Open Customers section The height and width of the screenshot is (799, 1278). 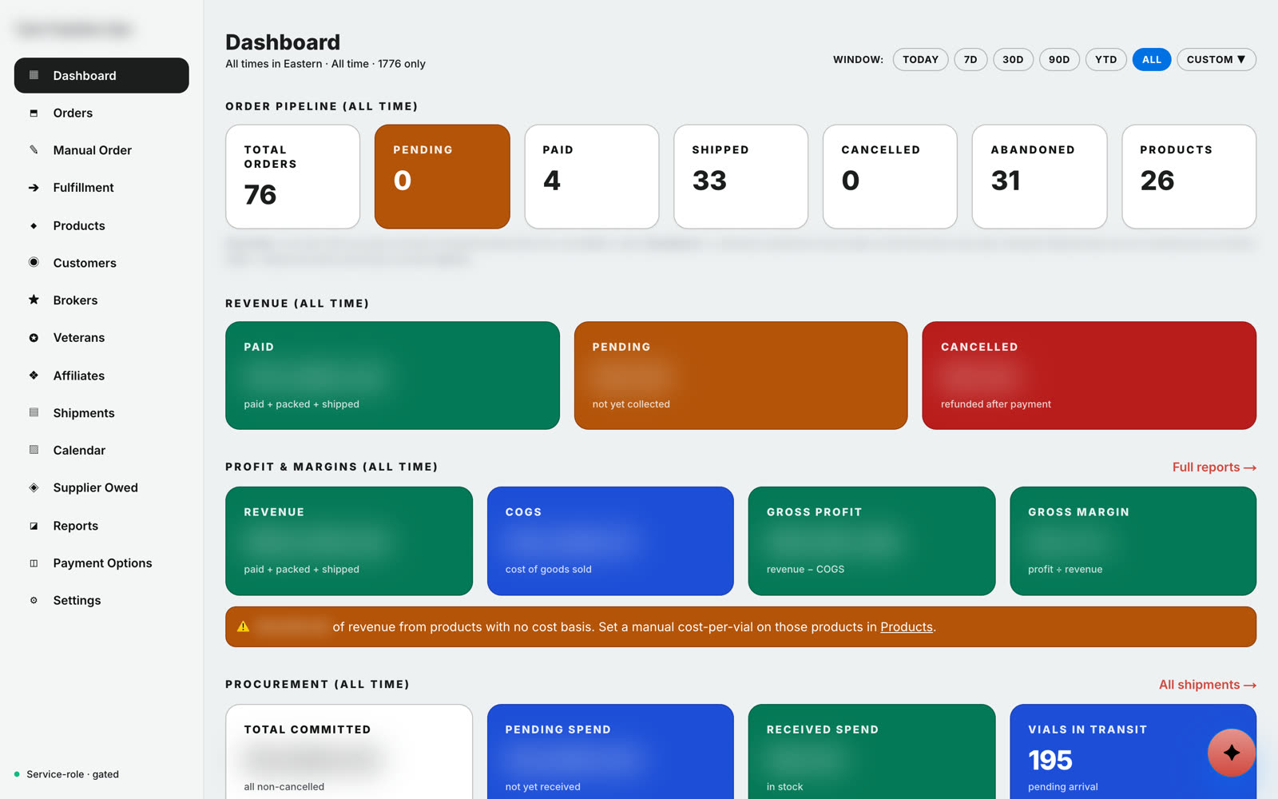[x=101, y=263]
